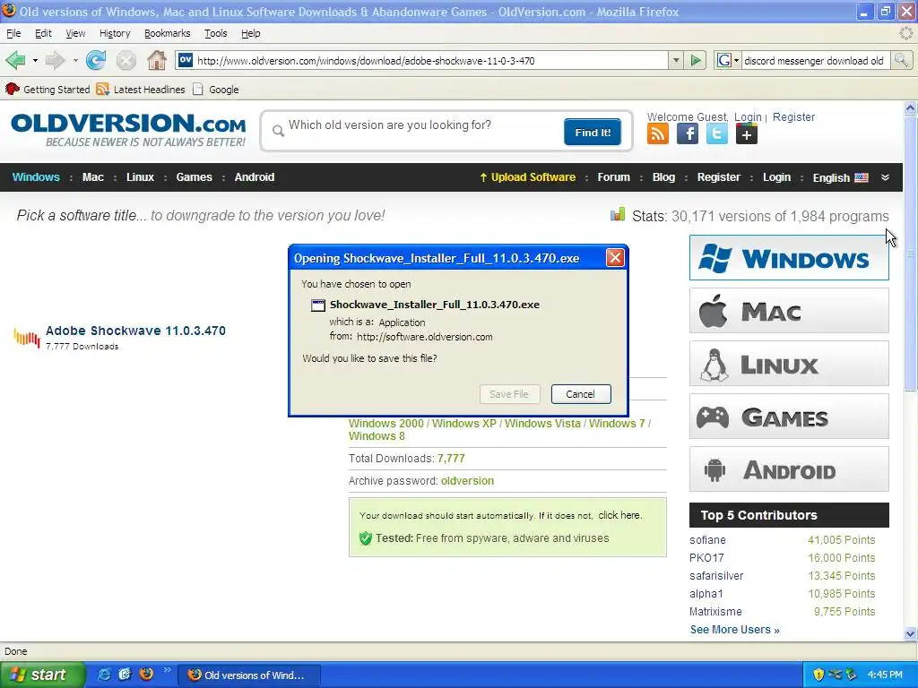Image resolution: width=918 pixels, height=688 pixels.
Task: Click the scrollbar down arrow
Action: (911, 633)
